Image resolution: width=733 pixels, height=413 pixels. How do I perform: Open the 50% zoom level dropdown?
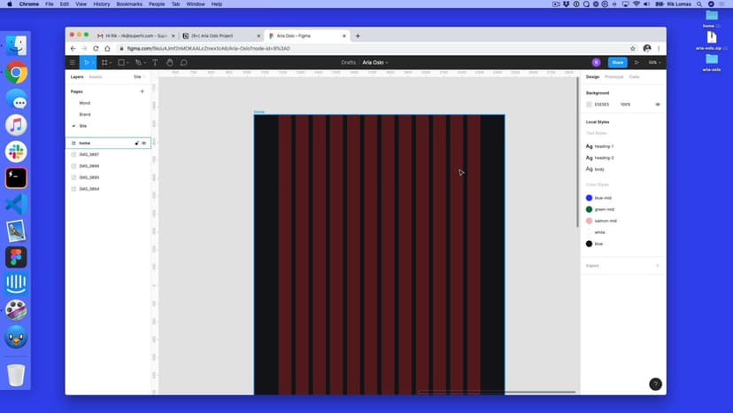click(x=653, y=63)
